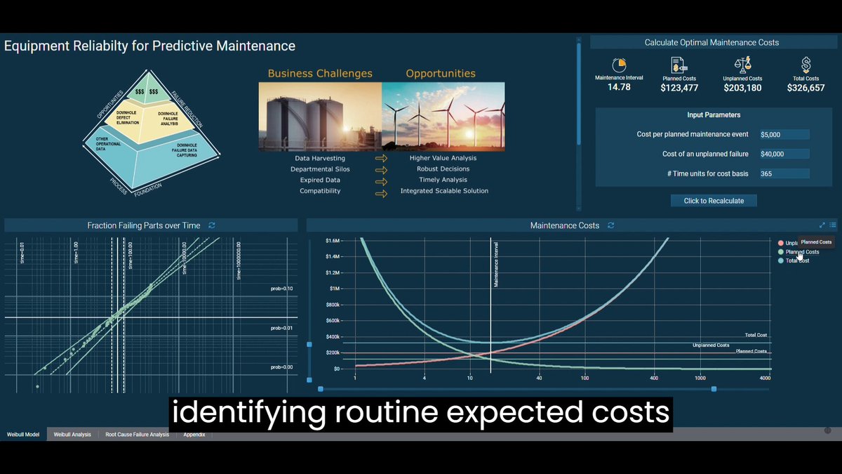Switch to the Weibull Analysis tab
Viewport: 842px width, 474px height.
pyautogui.click(x=72, y=435)
